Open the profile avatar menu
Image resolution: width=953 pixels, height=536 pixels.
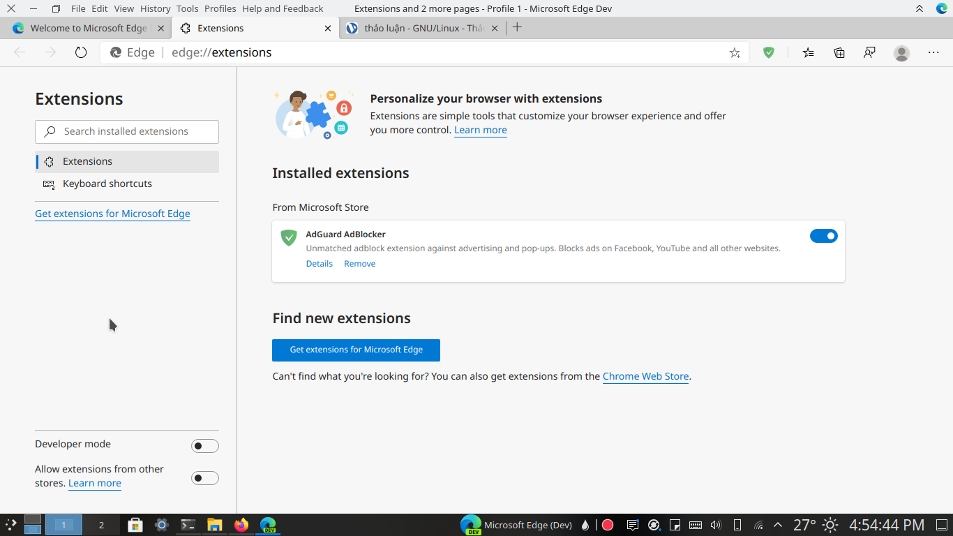[x=902, y=52]
